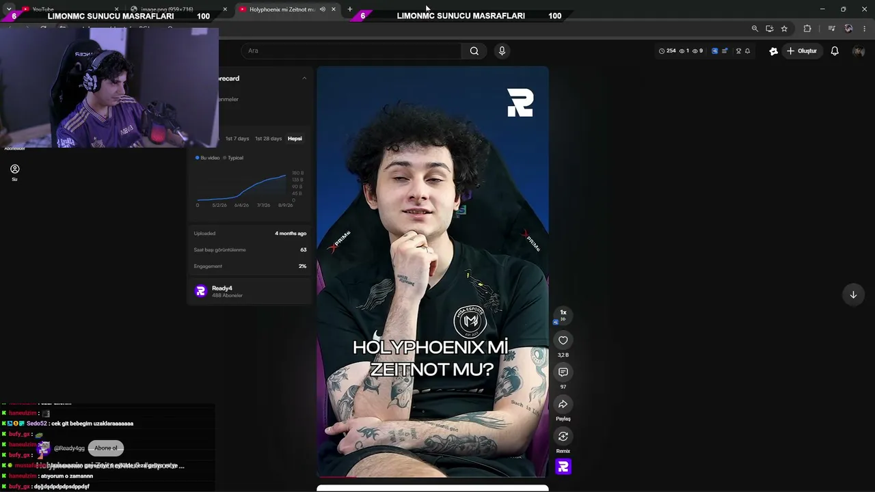This screenshot has height=492, width=875.
Task: Collapse the scorecard panel with the chevron
Action: point(304,79)
